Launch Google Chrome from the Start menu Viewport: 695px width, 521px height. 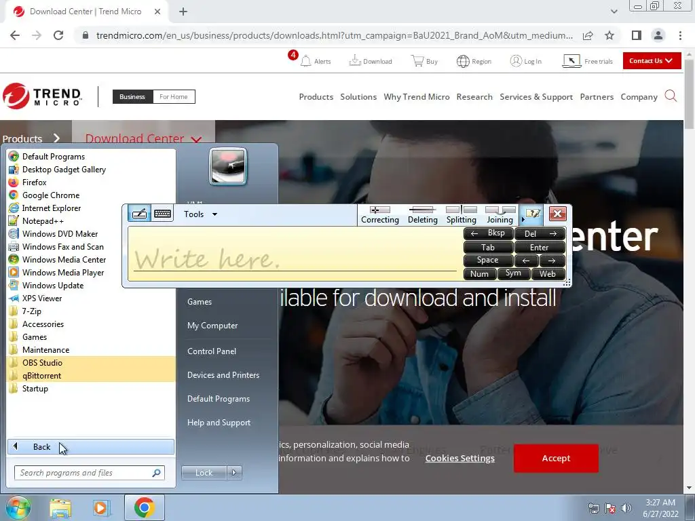pyautogui.click(x=91, y=195)
